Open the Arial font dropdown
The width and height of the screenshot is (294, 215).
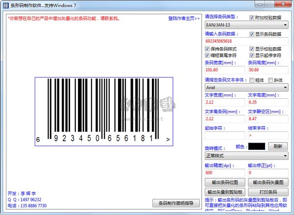(x=246, y=87)
